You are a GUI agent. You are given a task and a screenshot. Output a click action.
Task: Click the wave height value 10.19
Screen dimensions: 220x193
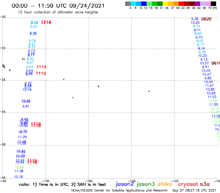tap(27, 90)
